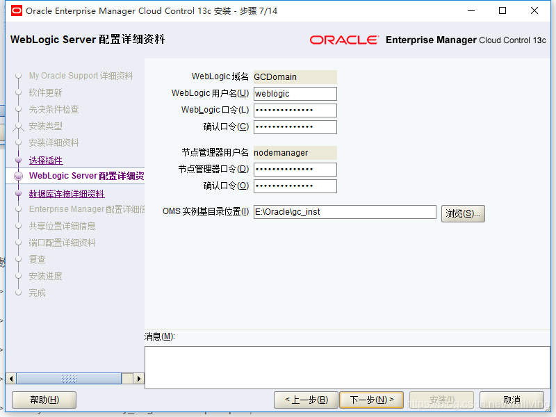This screenshot has height=417, width=556.
Task: Focus the WebLogic 口令(L) password field
Action: coord(295,111)
